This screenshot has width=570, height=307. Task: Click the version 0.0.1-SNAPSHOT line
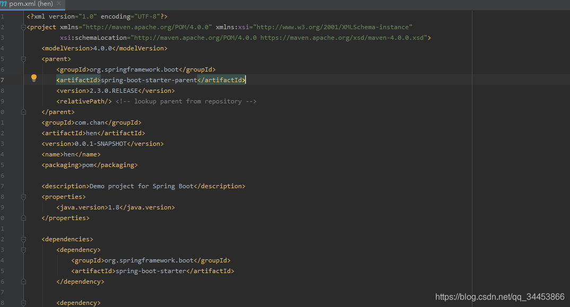102,144
